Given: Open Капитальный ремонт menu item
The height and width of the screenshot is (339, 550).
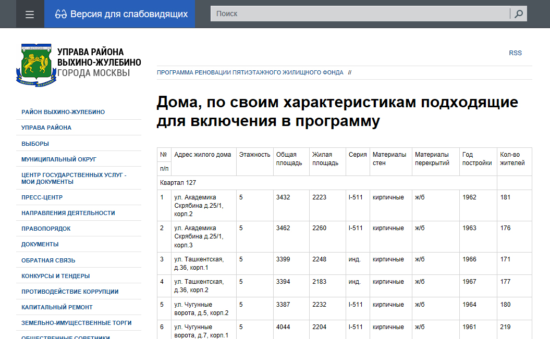Looking at the screenshot, I should point(57,307).
